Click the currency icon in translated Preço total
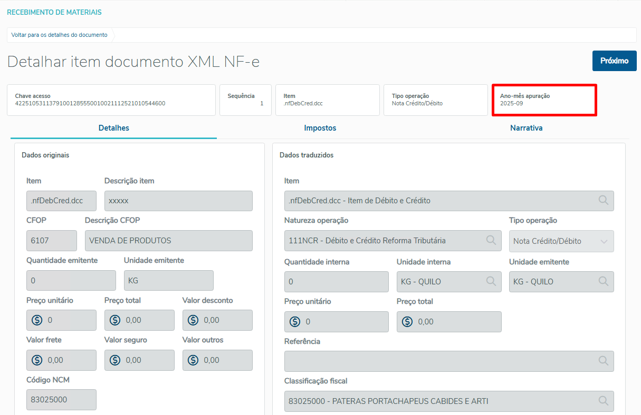 407,322
